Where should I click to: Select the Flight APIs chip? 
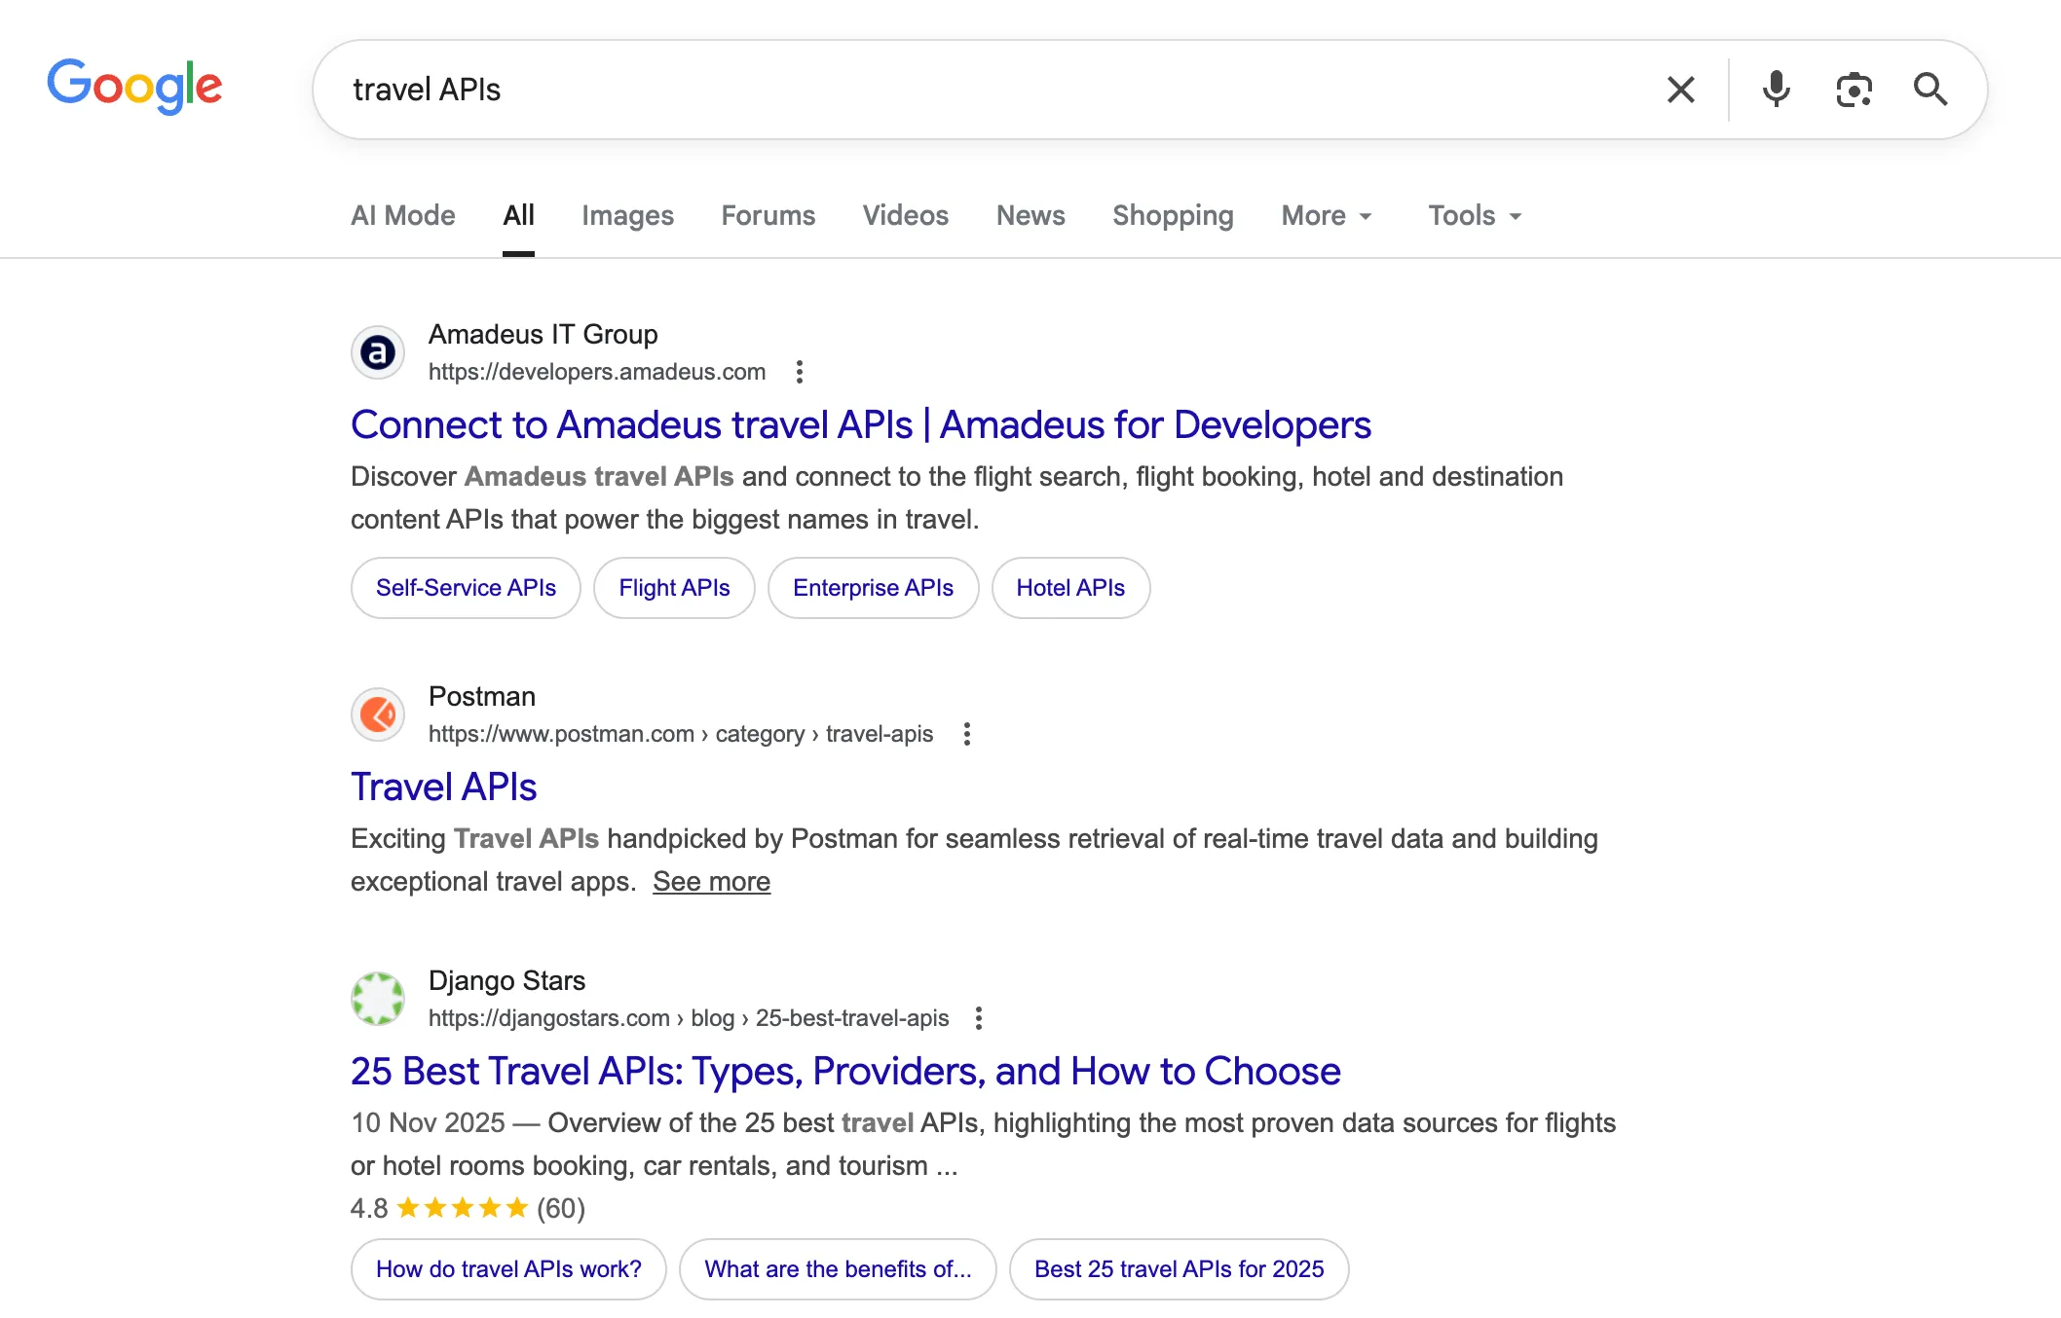(x=673, y=587)
